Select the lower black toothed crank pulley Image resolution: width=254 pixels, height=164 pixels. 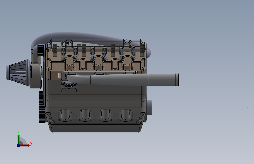coord(42,107)
